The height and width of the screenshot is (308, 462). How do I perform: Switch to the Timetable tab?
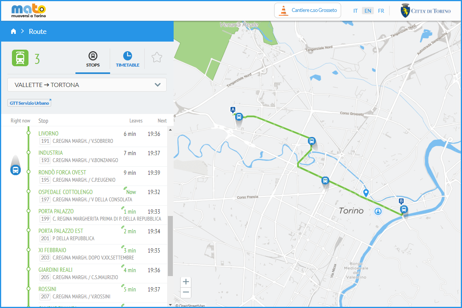(127, 59)
